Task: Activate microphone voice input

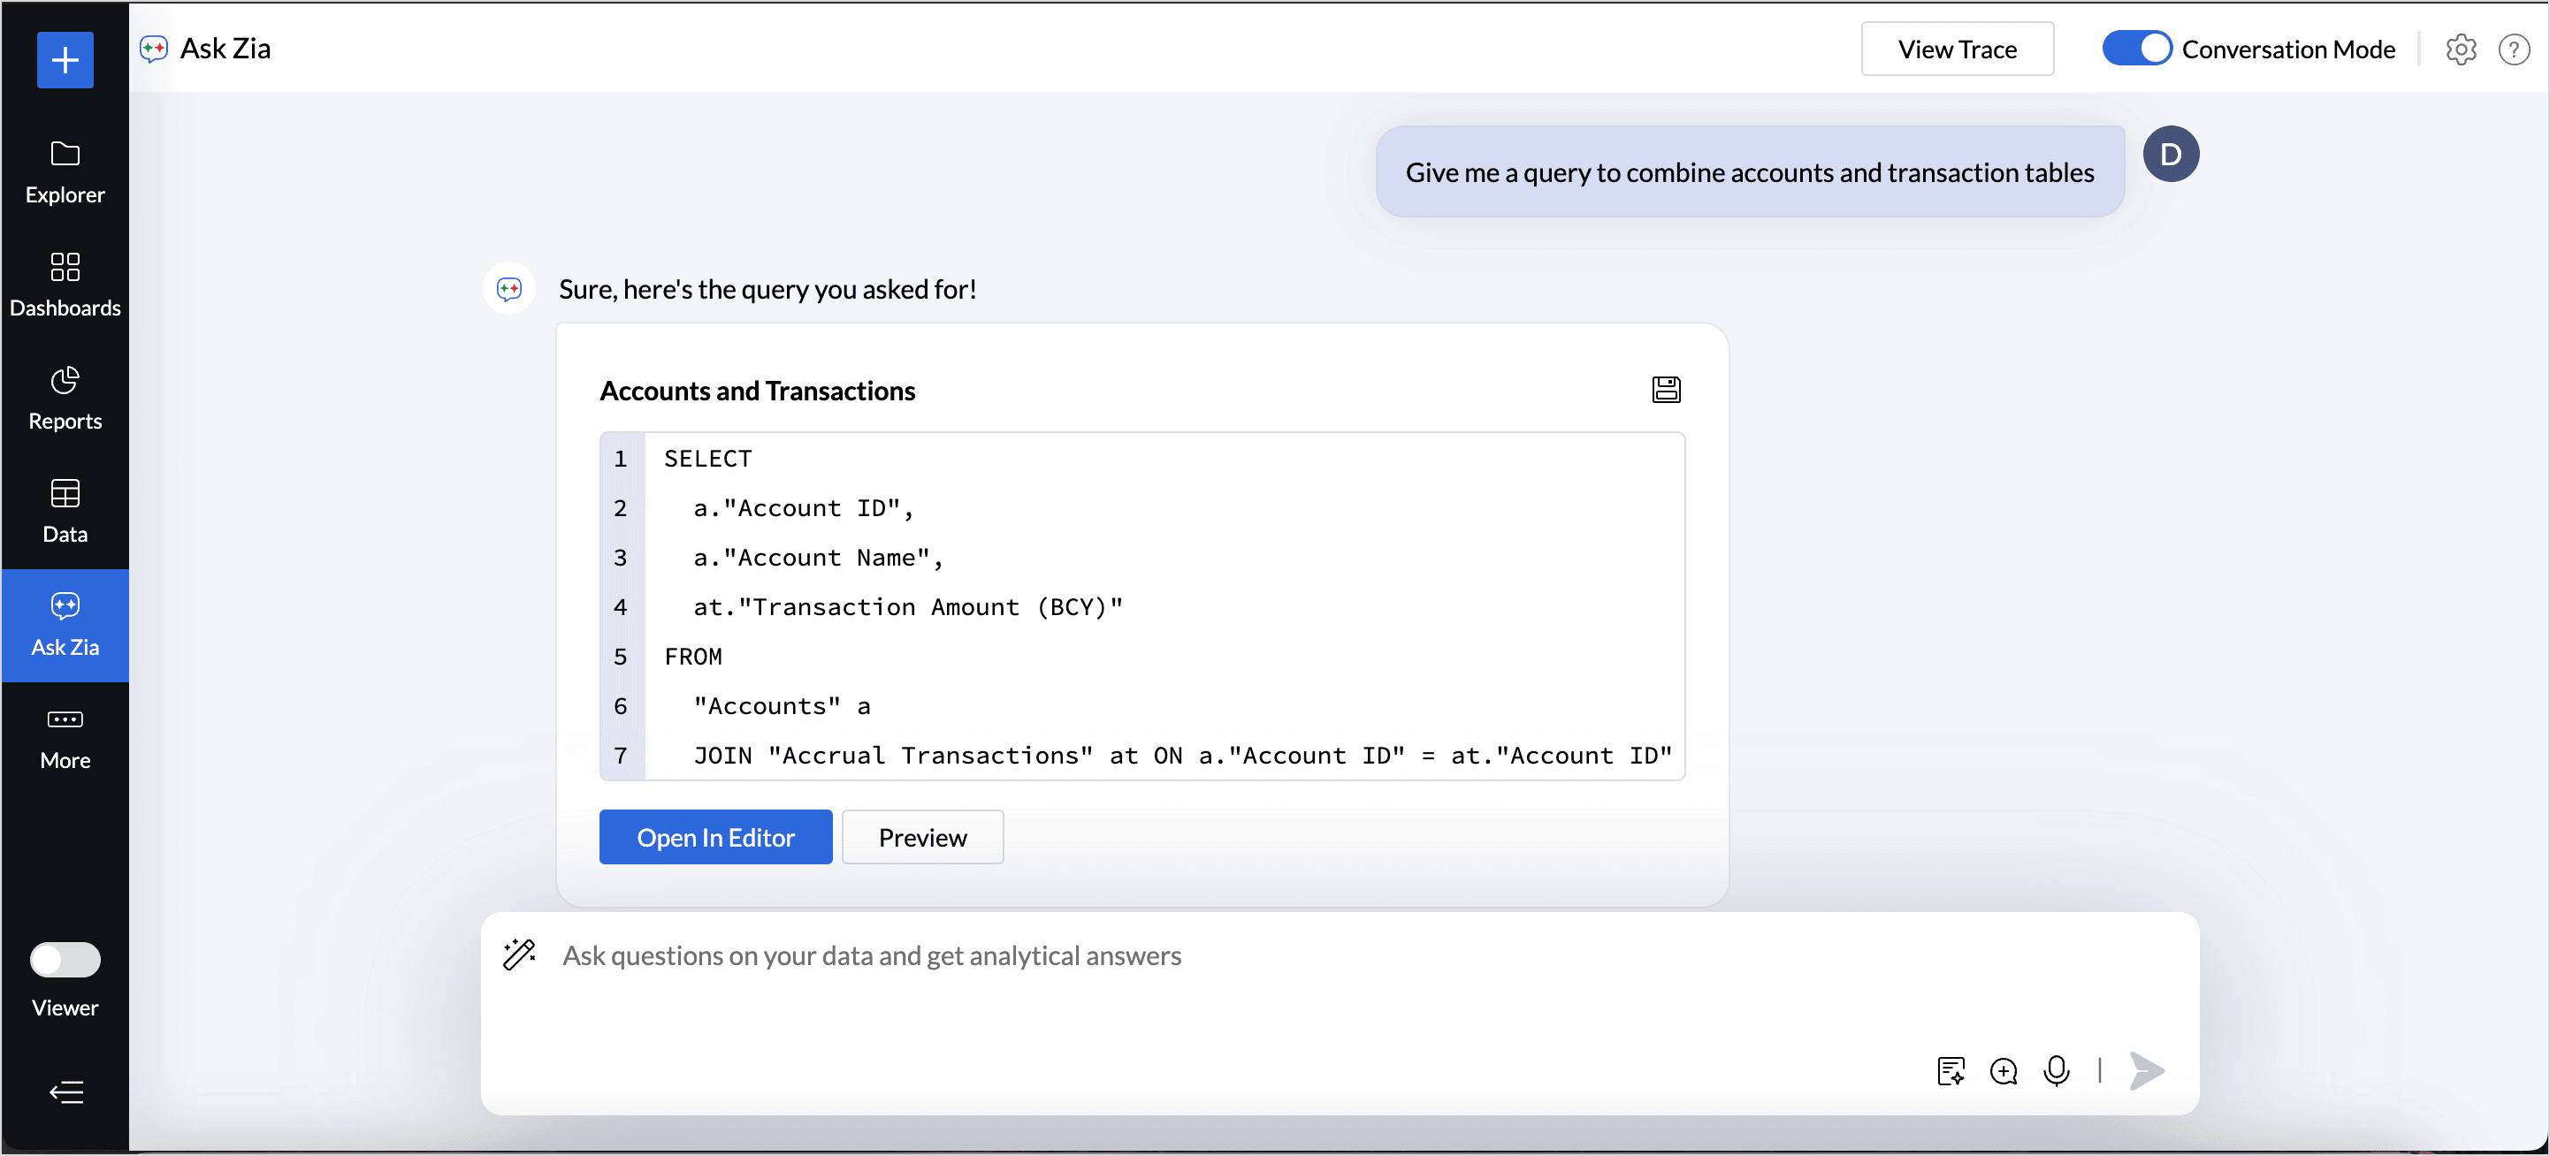Action: (x=2056, y=1071)
